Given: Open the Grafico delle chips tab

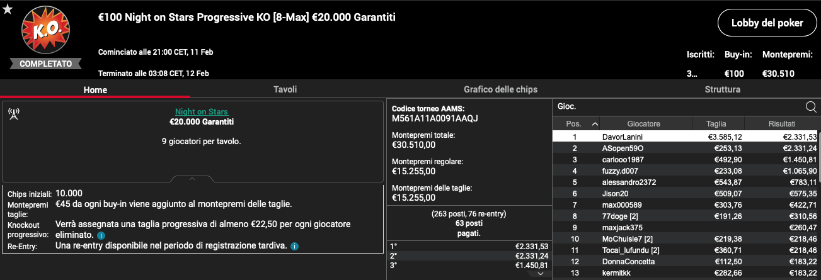Looking at the screenshot, I should coord(500,89).
